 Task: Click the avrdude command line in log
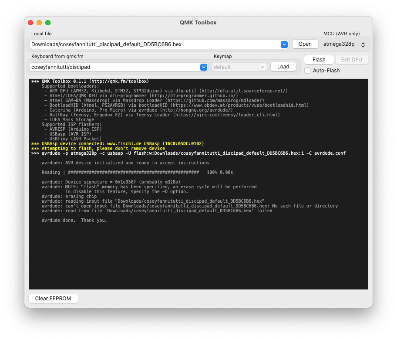point(188,153)
